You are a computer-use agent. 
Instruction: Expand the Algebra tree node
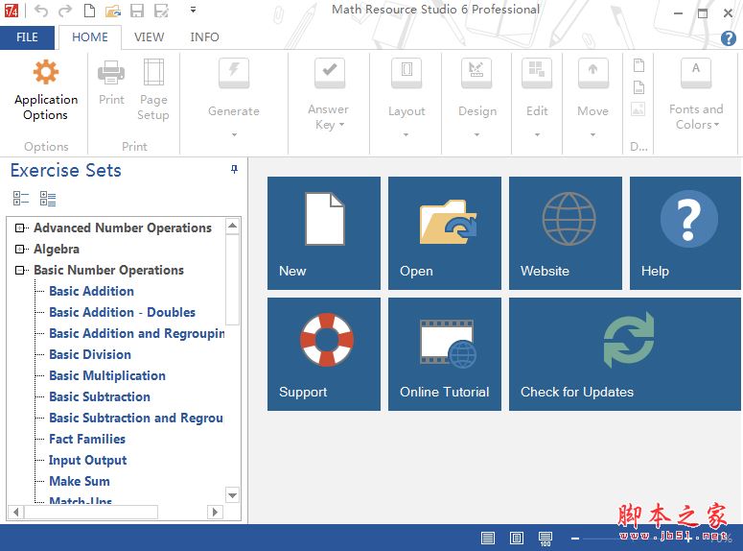(x=19, y=250)
